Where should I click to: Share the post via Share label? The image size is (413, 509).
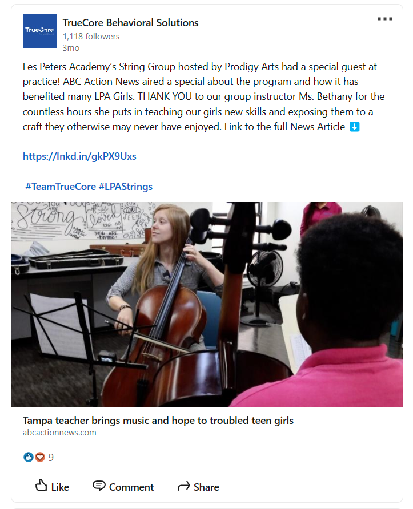coord(206,487)
